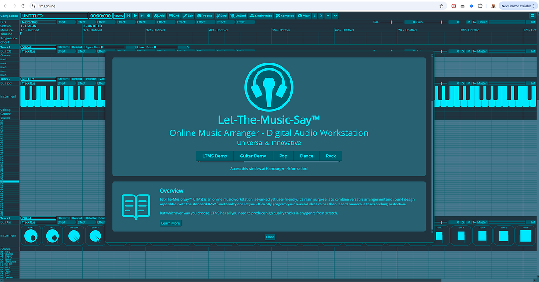Toggle Stream on Track 1 VOCAL
539x282 pixels.
(63, 47)
